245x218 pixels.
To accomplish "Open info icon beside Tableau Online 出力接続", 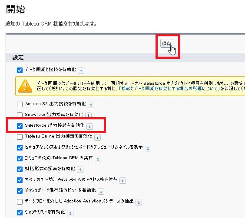I will pos(97,138).
